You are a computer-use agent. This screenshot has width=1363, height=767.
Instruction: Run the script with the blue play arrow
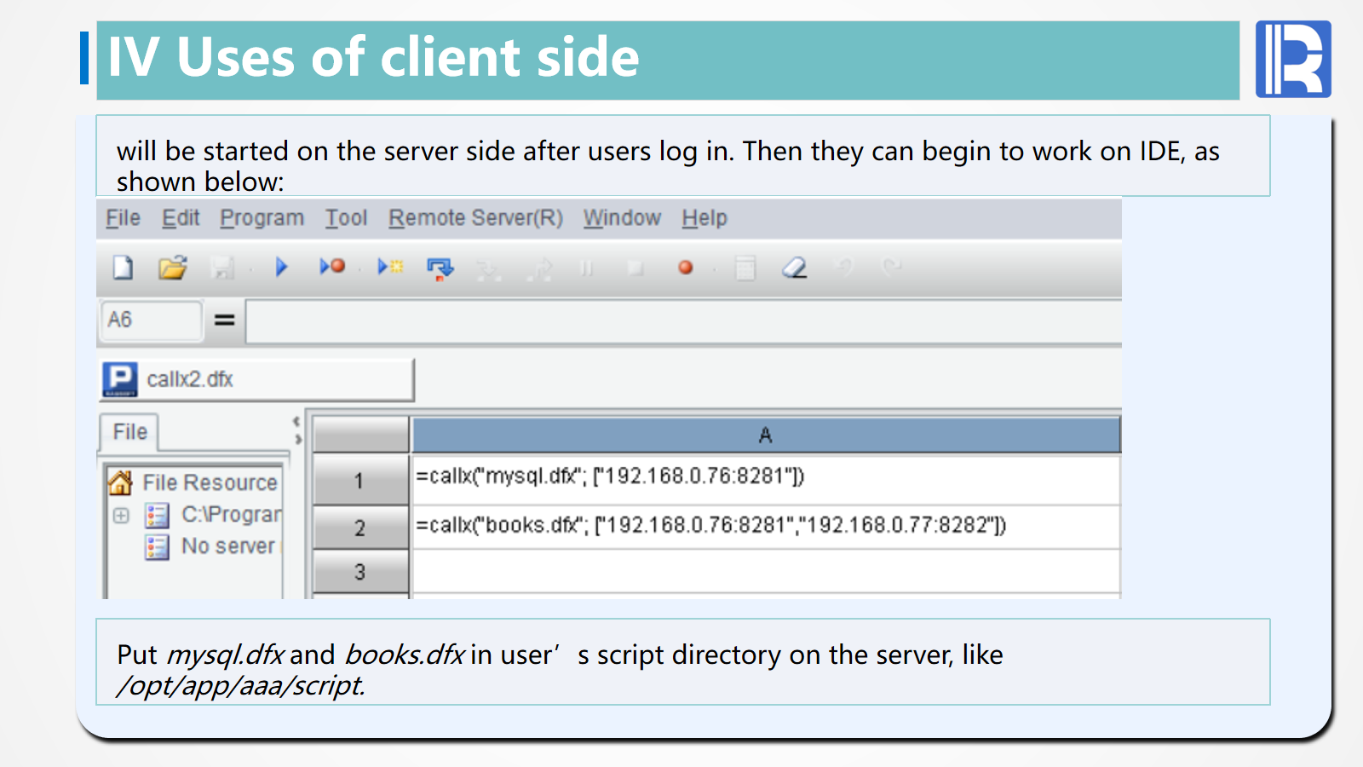282,268
